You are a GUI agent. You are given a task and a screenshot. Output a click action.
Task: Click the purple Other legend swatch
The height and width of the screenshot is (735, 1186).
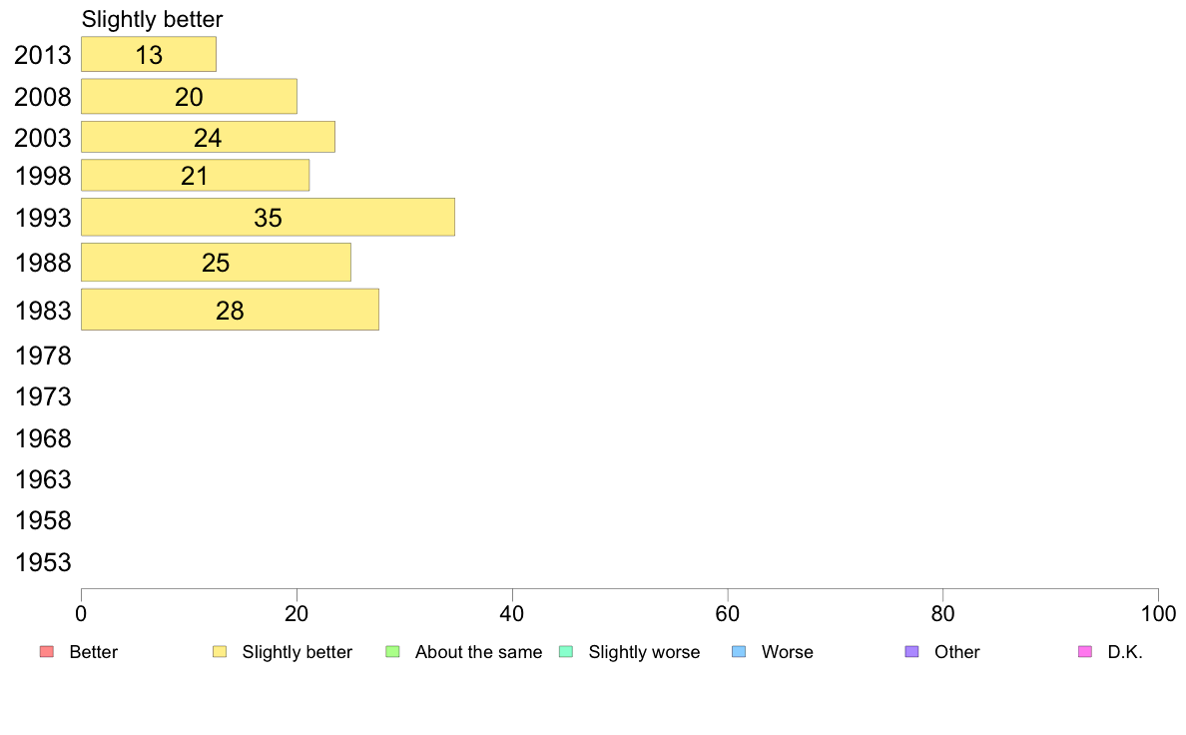coord(912,652)
